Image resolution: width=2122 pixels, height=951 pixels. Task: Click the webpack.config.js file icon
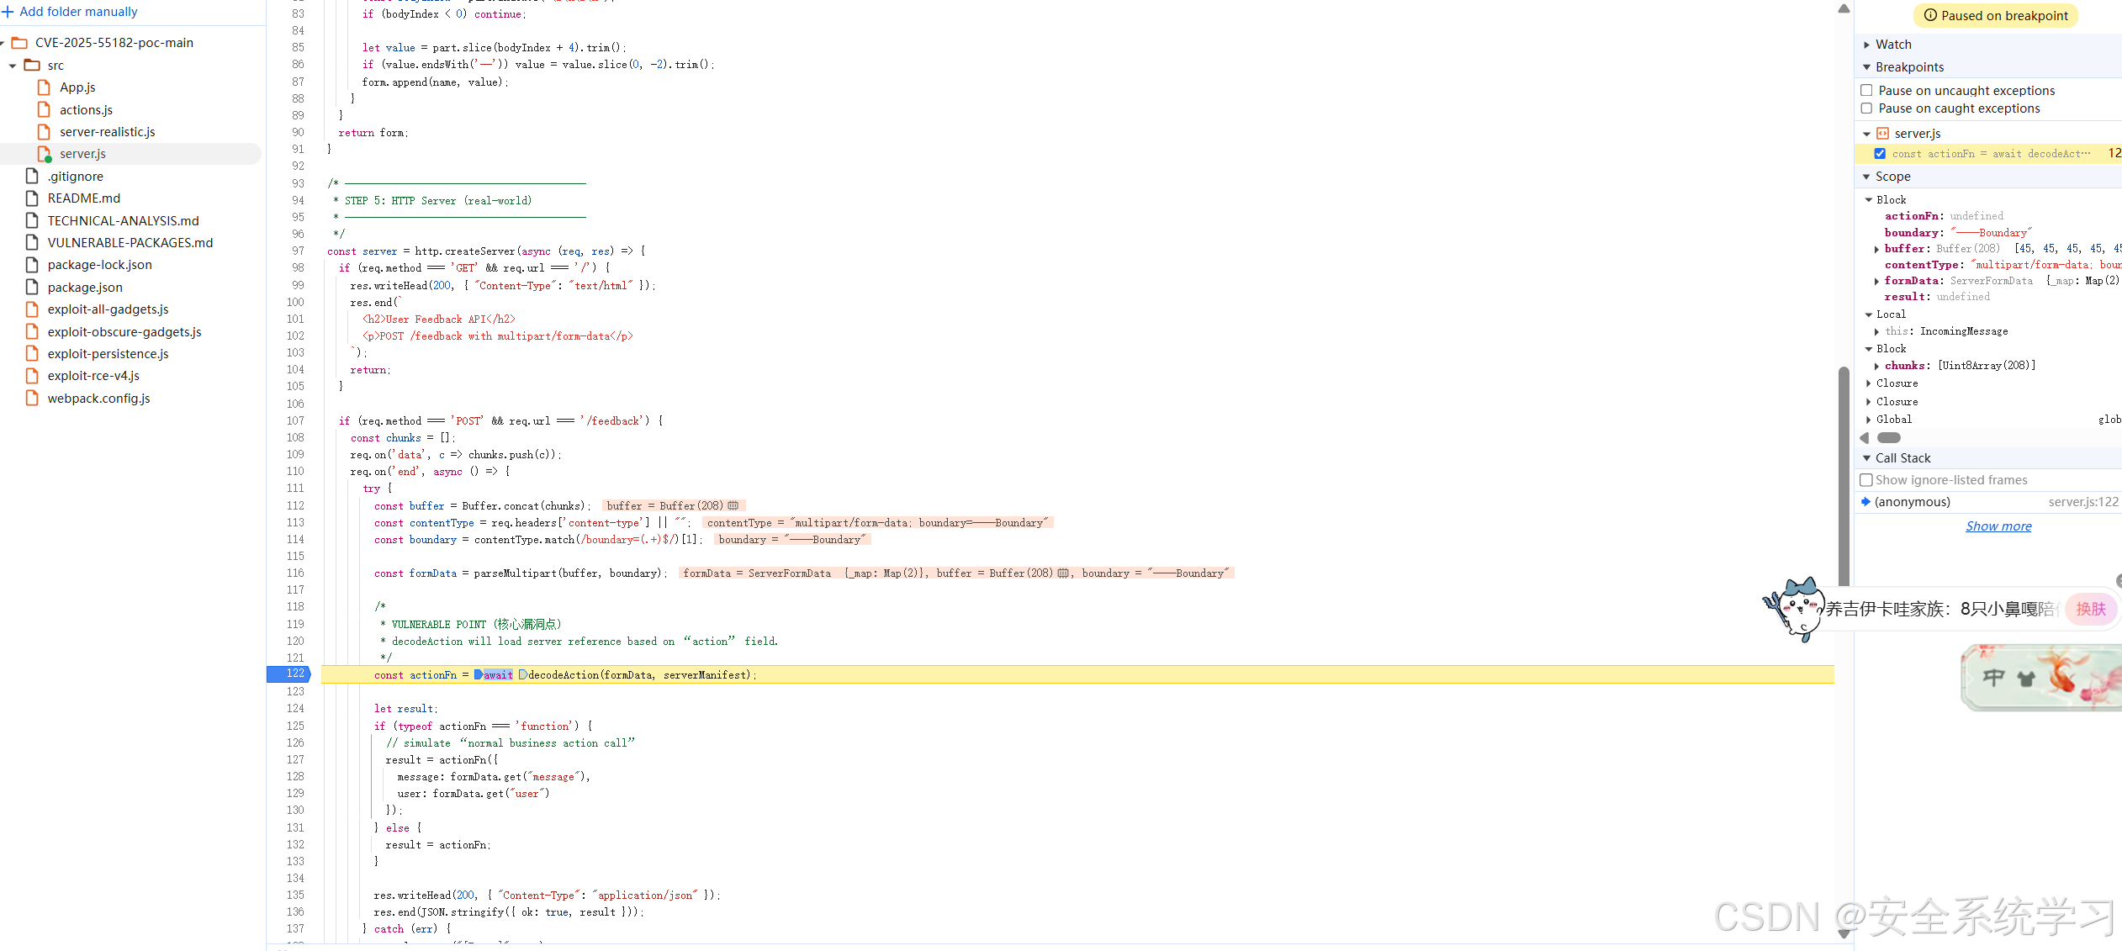pos(33,399)
